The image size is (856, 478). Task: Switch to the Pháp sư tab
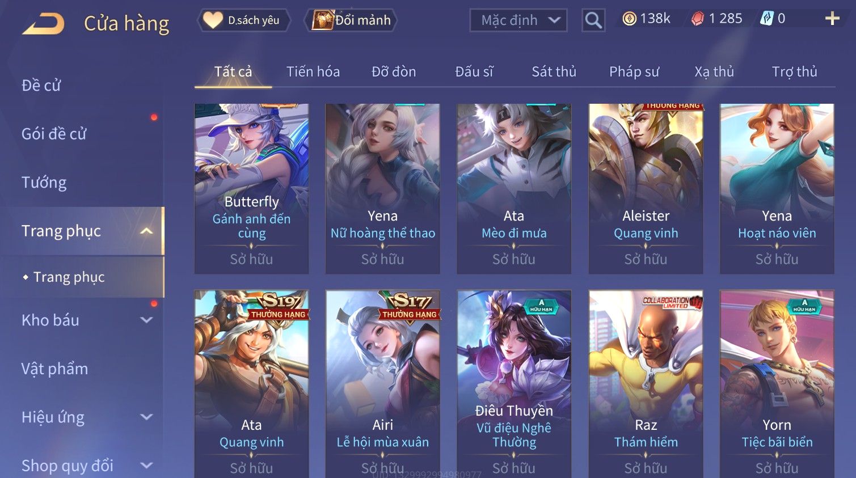634,71
